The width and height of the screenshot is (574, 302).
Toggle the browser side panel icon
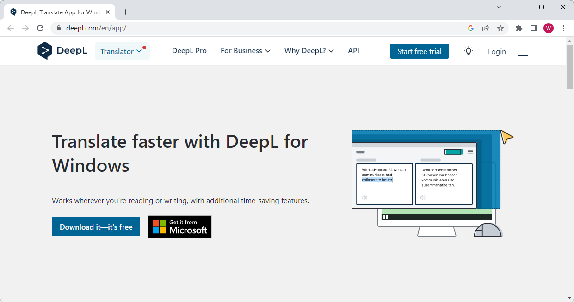(534, 28)
